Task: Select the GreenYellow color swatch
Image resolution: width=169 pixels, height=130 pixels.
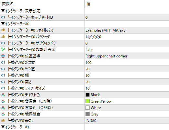Action: coord(87,101)
